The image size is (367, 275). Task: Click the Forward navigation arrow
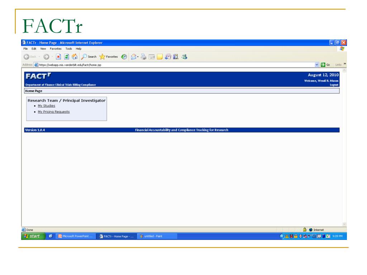tap(46, 57)
